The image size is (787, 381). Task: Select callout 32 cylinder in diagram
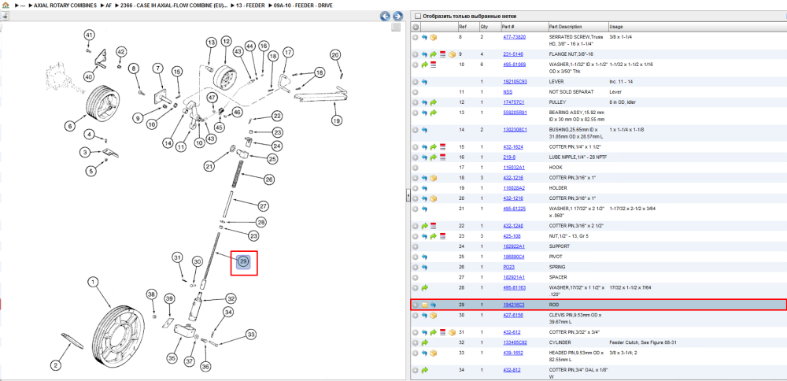pyautogui.click(x=231, y=298)
